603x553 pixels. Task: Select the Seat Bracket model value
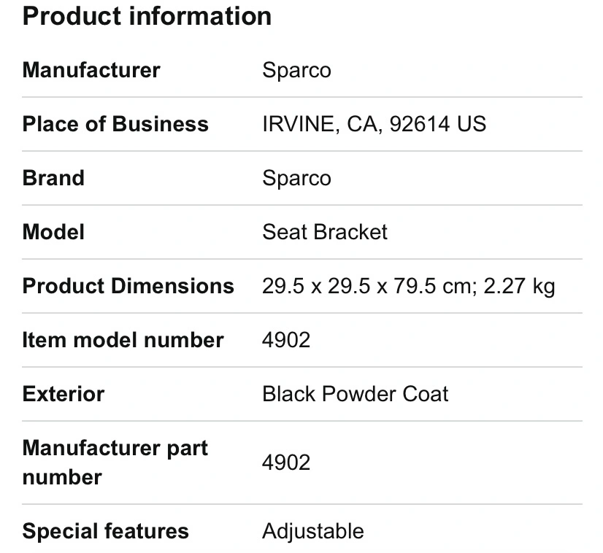coord(325,232)
